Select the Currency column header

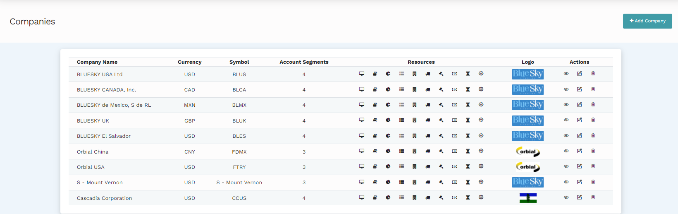(189, 62)
